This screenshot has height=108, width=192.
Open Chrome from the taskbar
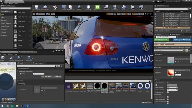tap(7, 106)
